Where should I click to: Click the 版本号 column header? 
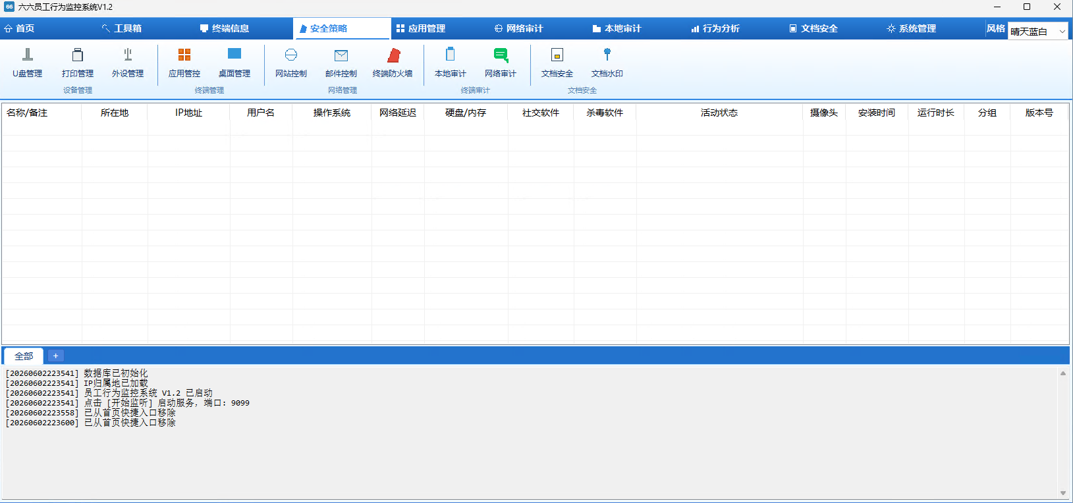tap(1039, 113)
